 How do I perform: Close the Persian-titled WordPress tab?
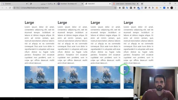coord(55,4)
